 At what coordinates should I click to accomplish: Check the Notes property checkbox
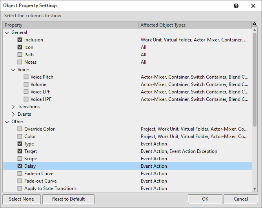[20, 62]
